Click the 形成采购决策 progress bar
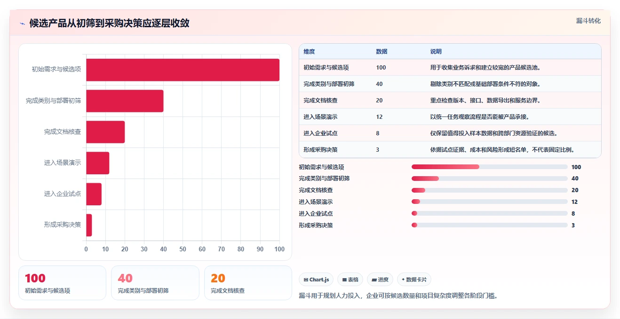This screenshot has width=620, height=319. (x=489, y=225)
